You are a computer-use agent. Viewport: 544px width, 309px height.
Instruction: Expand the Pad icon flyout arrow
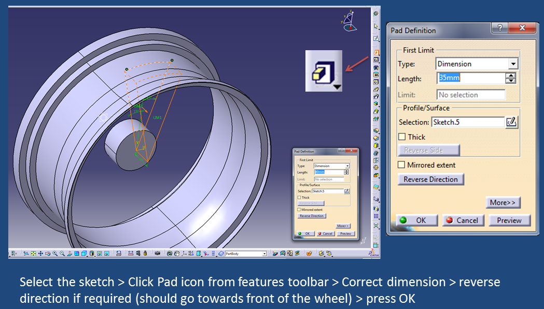coord(338,87)
